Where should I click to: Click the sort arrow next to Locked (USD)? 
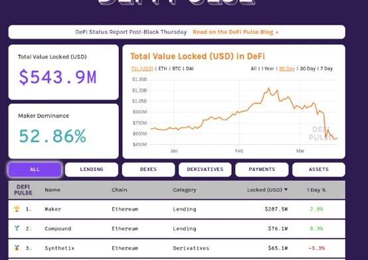pyautogui.click(x=286, y=190)
